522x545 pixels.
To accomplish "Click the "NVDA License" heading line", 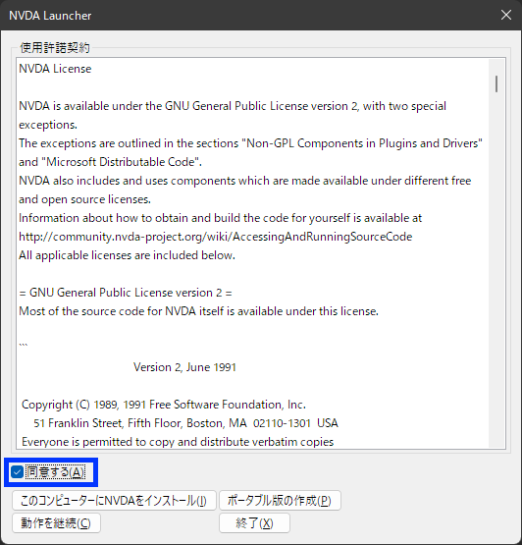I will (55, 69).
